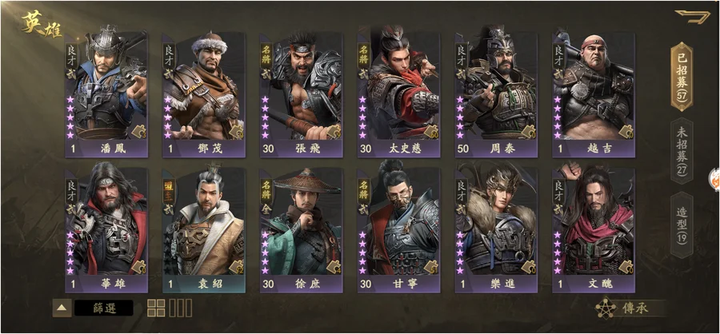This screenshot has width=720, height=334.
Task: Open the 華雄 hero portrait
Action: [106, 219]
